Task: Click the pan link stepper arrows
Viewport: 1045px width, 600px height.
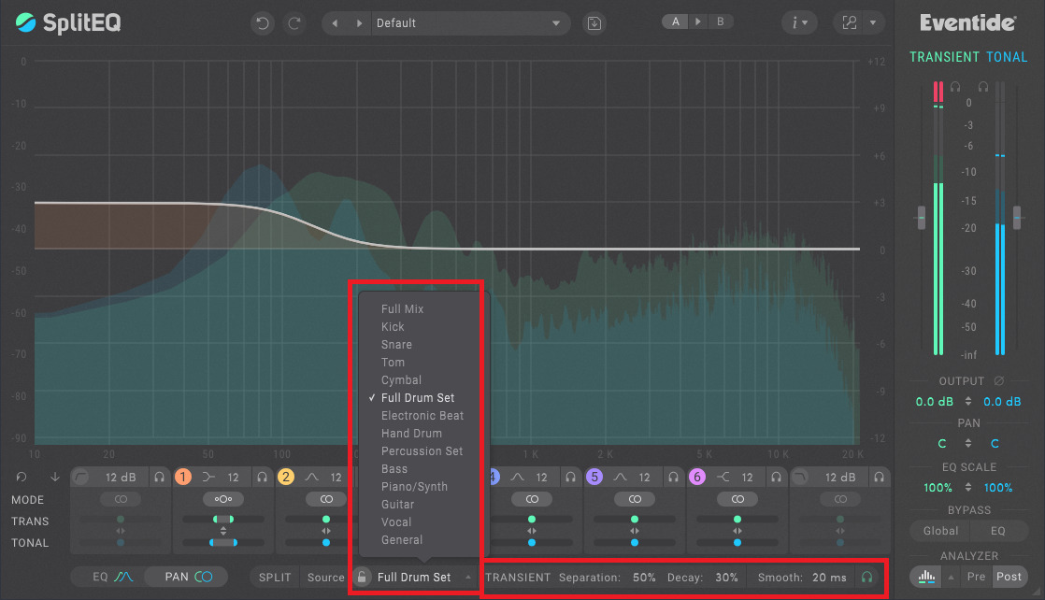Action: [968, 443]
